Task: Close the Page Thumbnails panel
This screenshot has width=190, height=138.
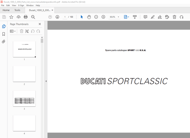Action: coord(40,24)
